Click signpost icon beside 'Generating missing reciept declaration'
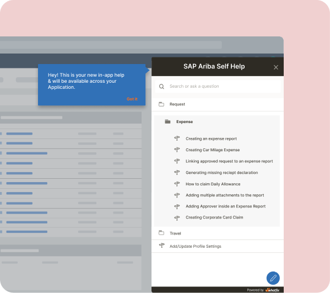 [x=177, y=172]
